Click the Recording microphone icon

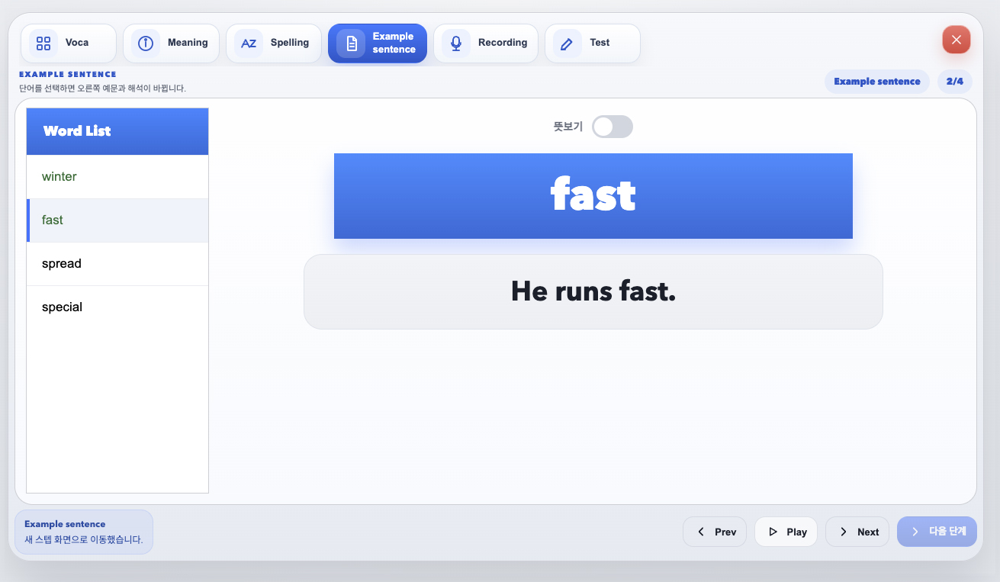tap(456, 43)
